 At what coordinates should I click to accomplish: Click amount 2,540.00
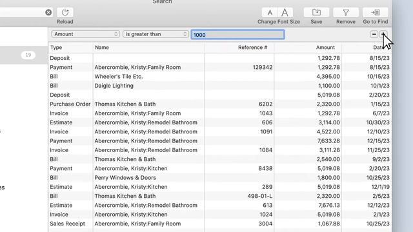[x=328, y=159]
